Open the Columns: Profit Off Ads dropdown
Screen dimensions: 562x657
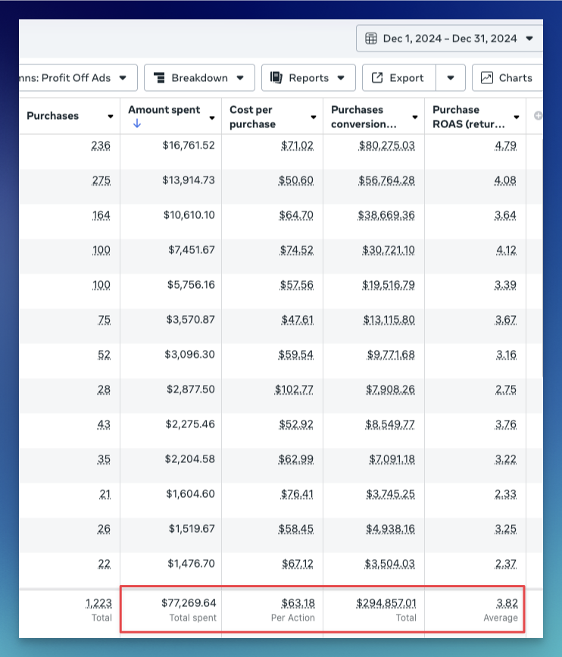pos(78,78)
